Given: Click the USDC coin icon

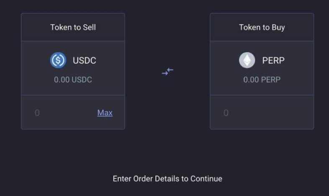Looking at the screenshot, I should 58,60.
